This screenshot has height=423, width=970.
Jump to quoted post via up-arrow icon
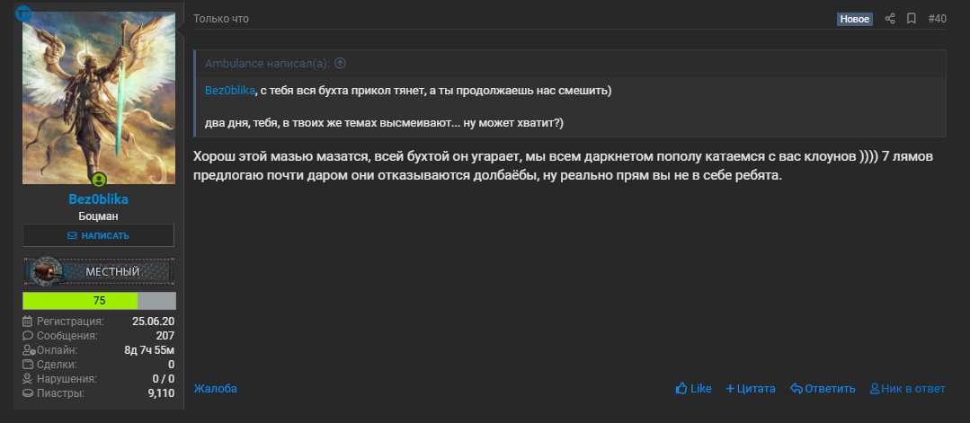[x=340, y=63]
